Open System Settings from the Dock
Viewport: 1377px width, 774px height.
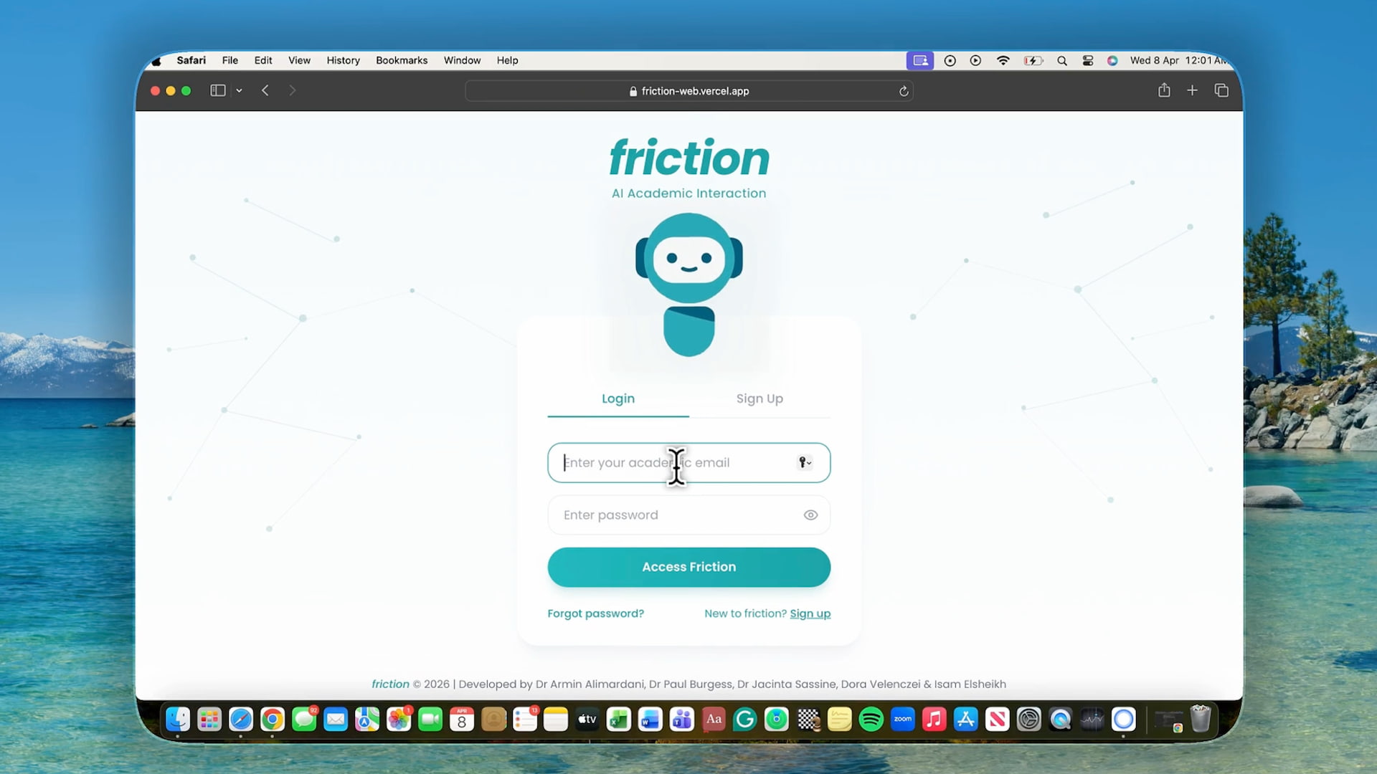1029,719
